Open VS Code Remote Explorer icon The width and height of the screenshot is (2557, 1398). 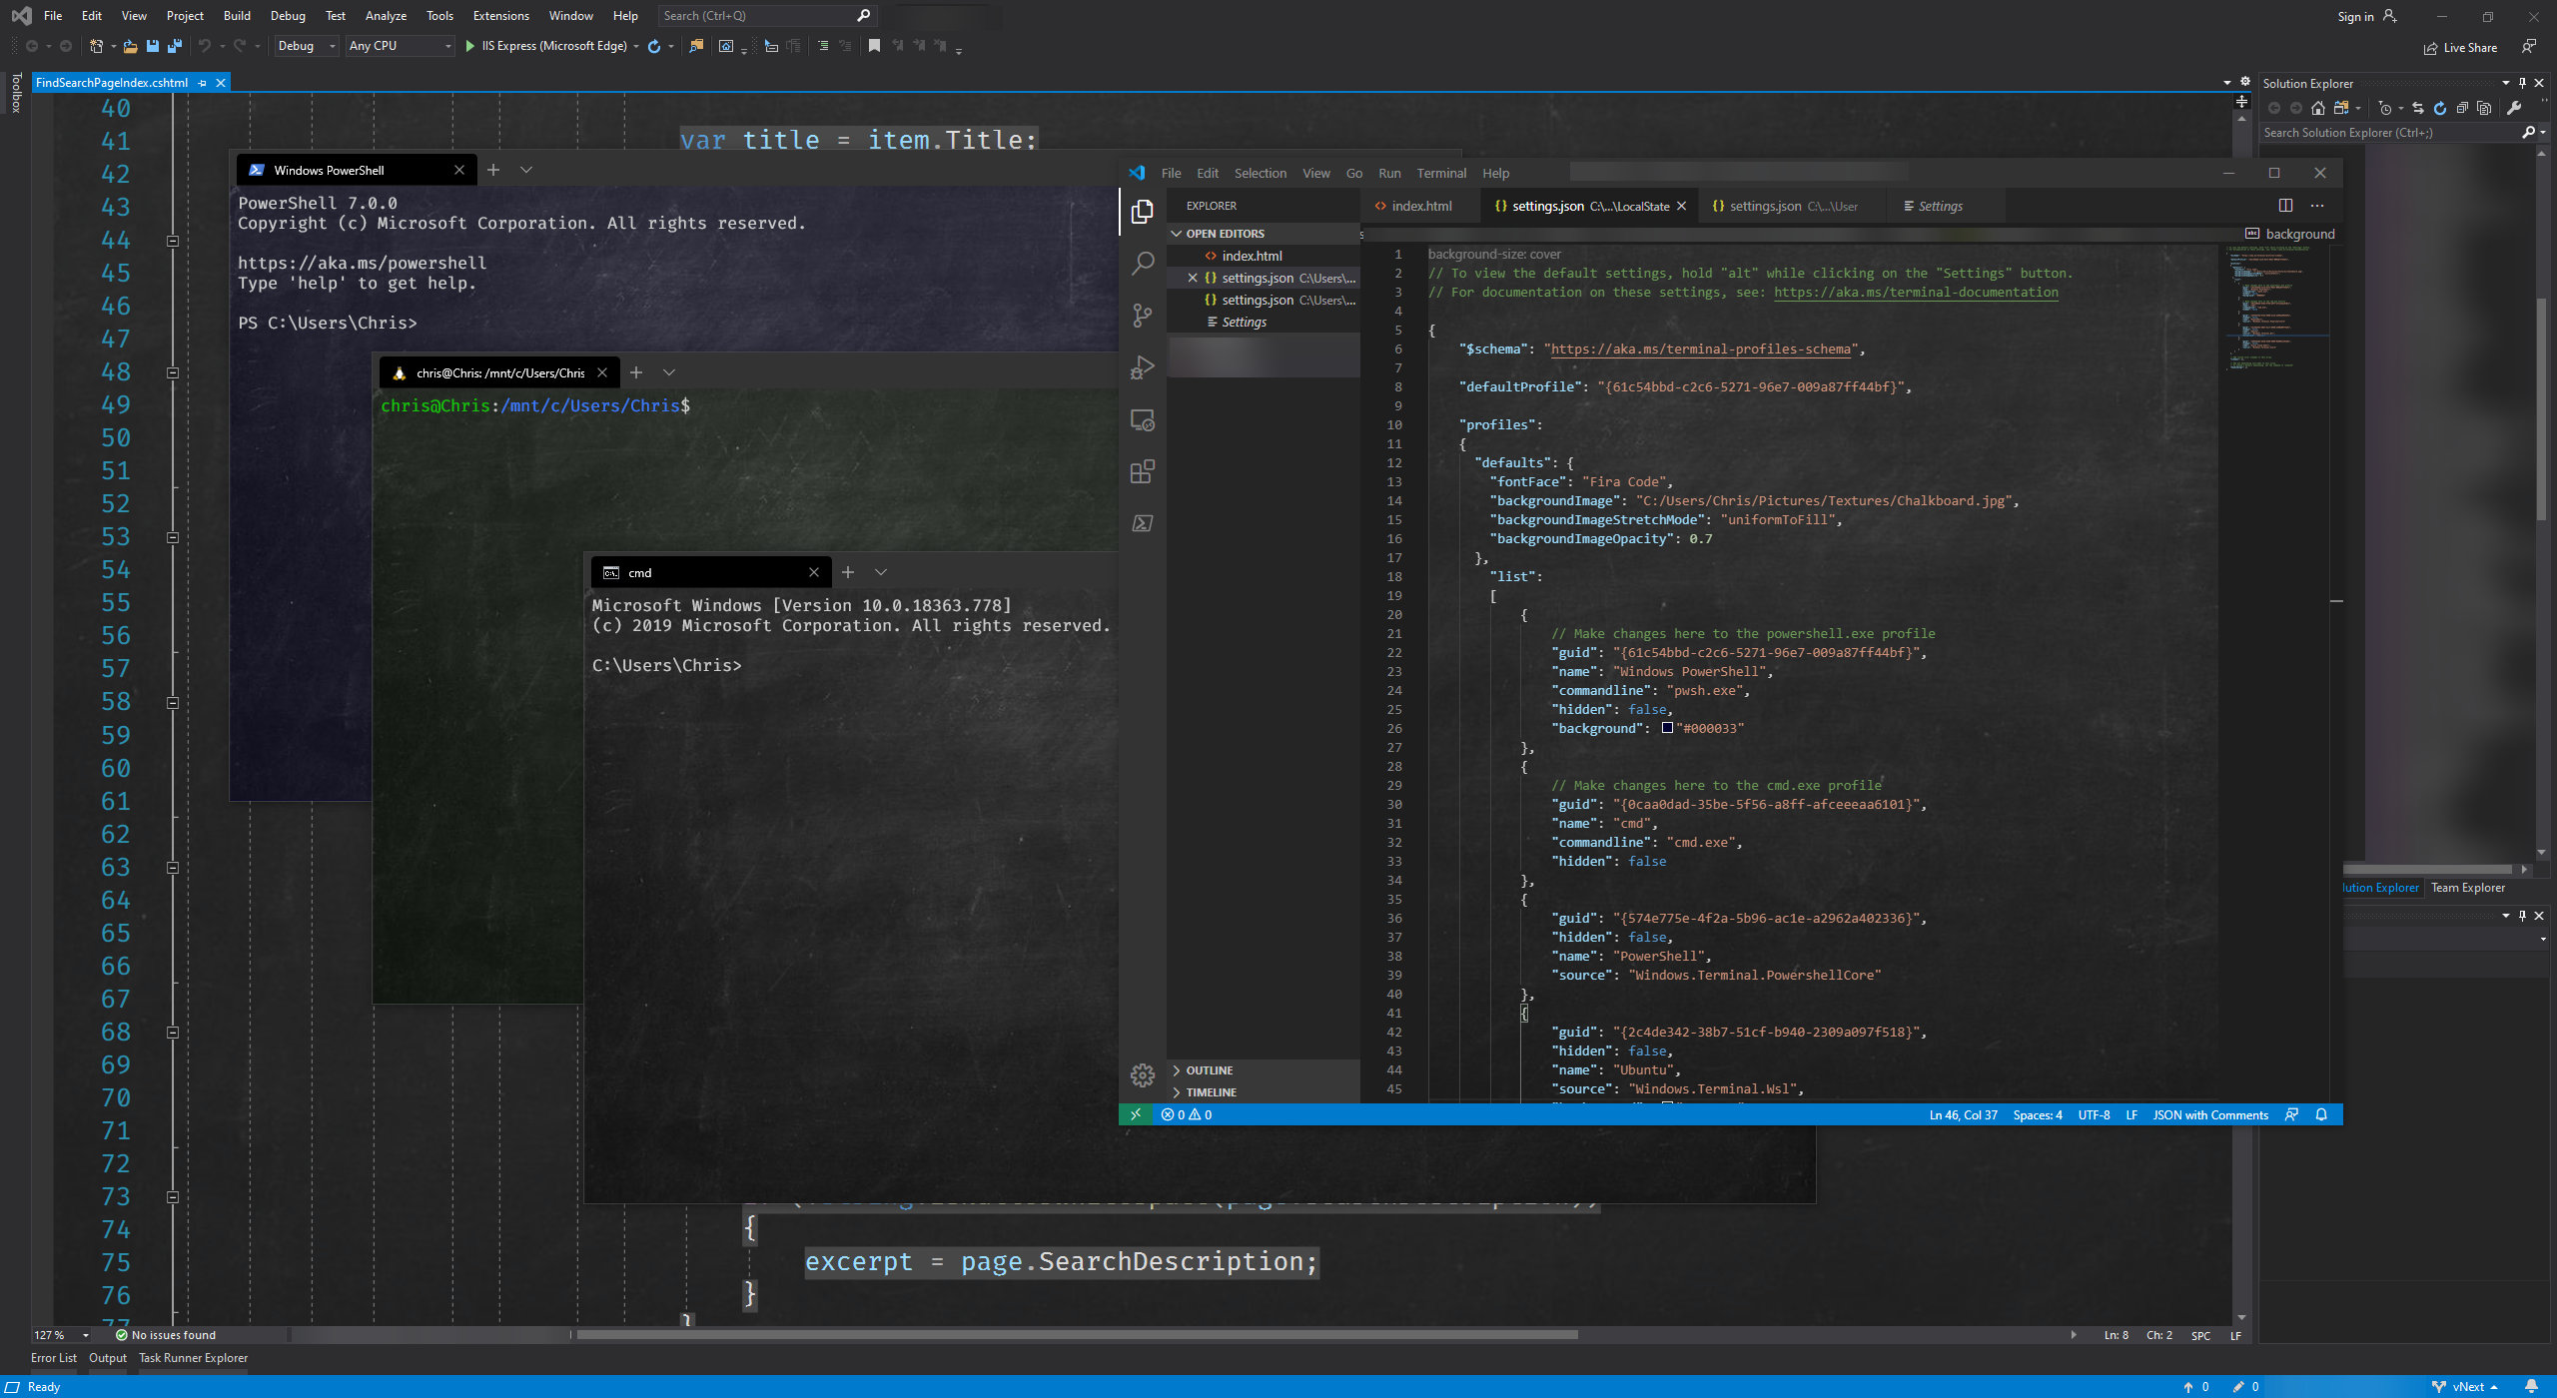point(1143,419)
